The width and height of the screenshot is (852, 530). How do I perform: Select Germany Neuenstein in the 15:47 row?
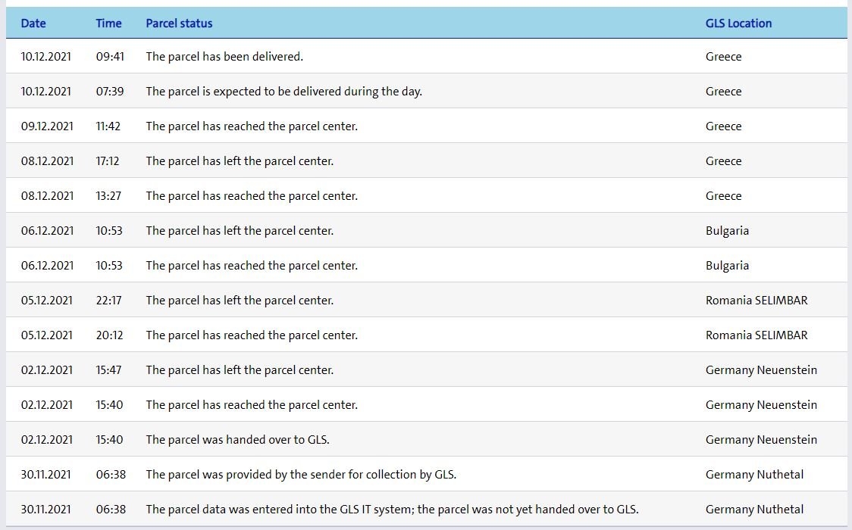pos(761,370)
